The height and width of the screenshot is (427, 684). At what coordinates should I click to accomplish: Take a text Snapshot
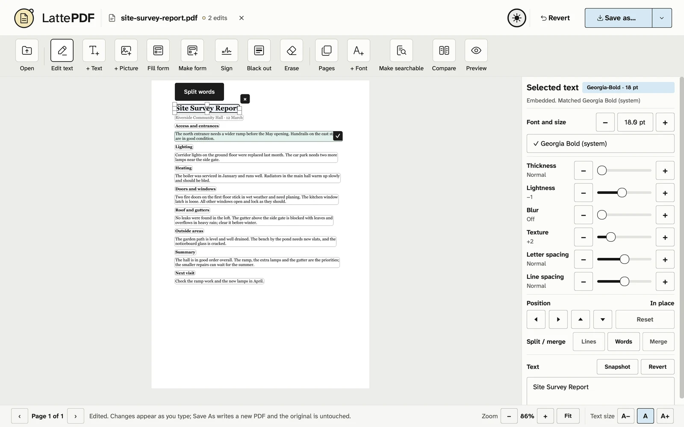coord(617,367)
